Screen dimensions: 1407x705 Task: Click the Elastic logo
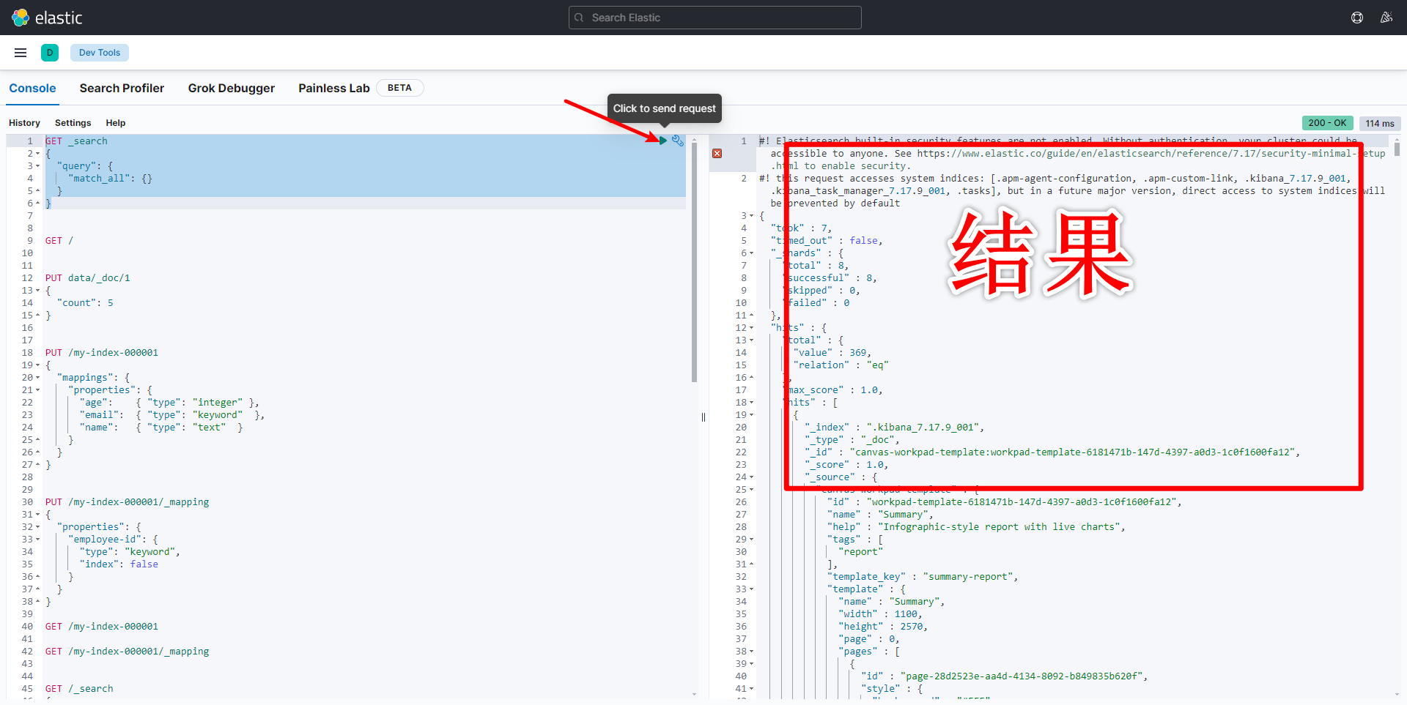click(x=47, y=18)
